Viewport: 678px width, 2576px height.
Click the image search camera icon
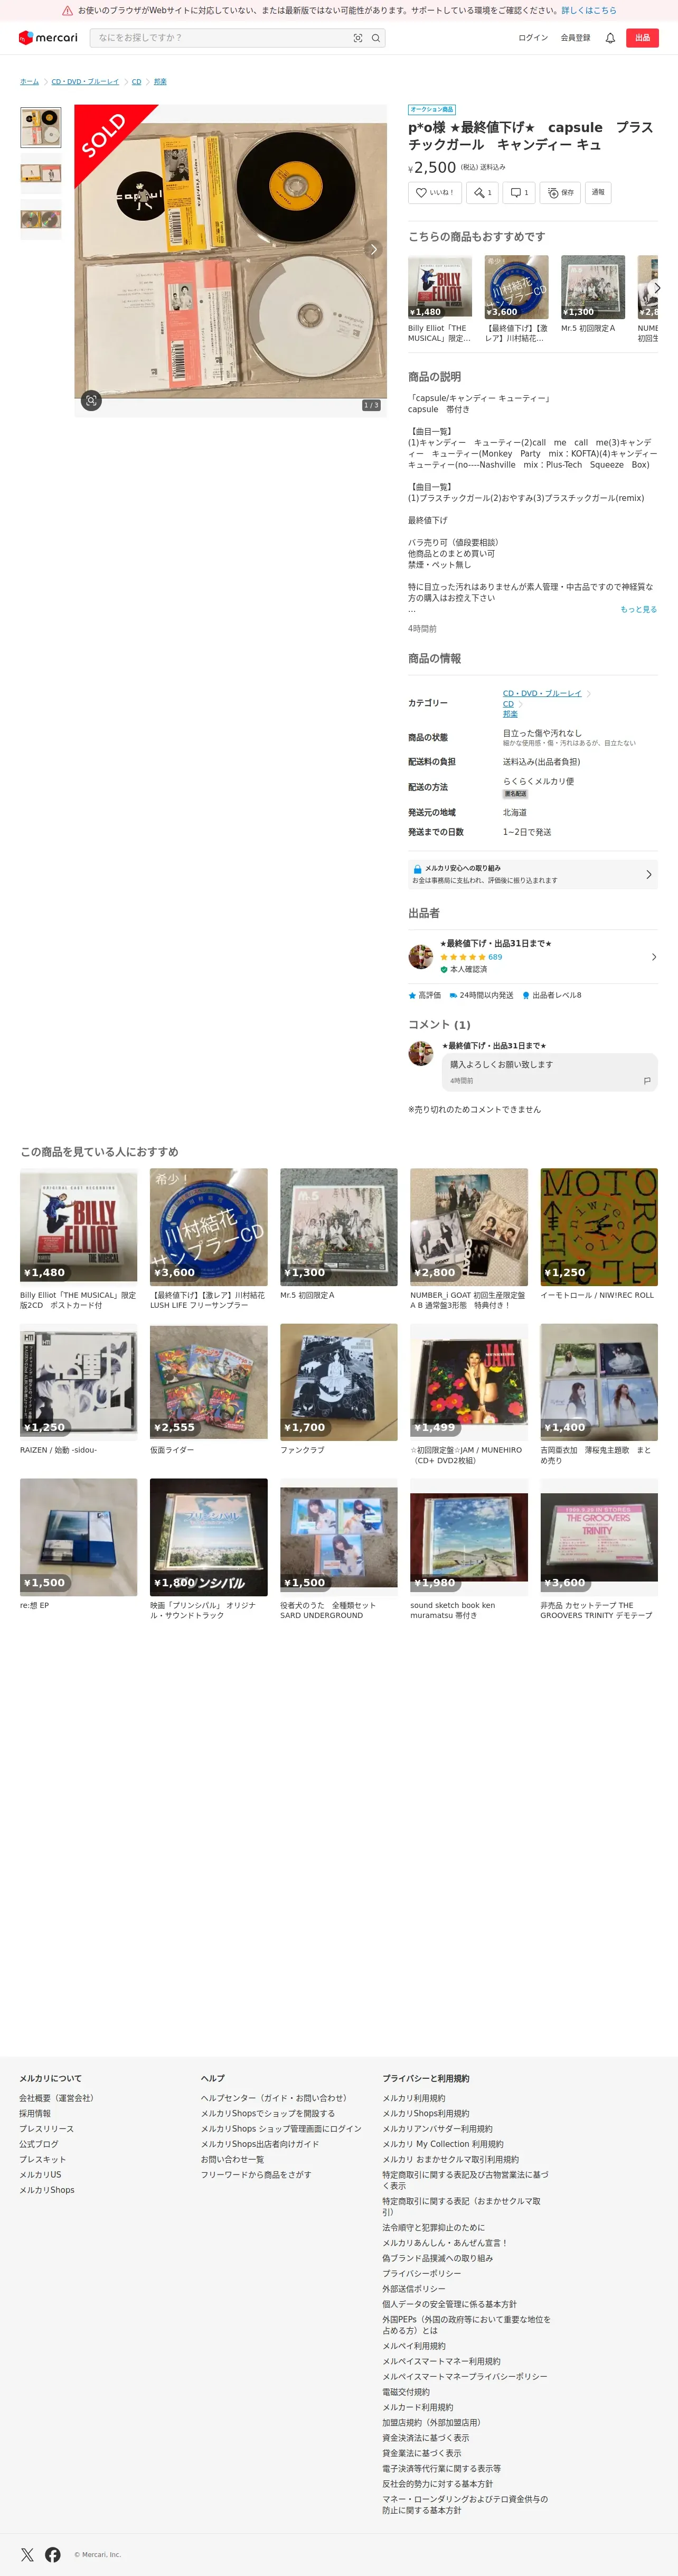[x=358, y=38]
